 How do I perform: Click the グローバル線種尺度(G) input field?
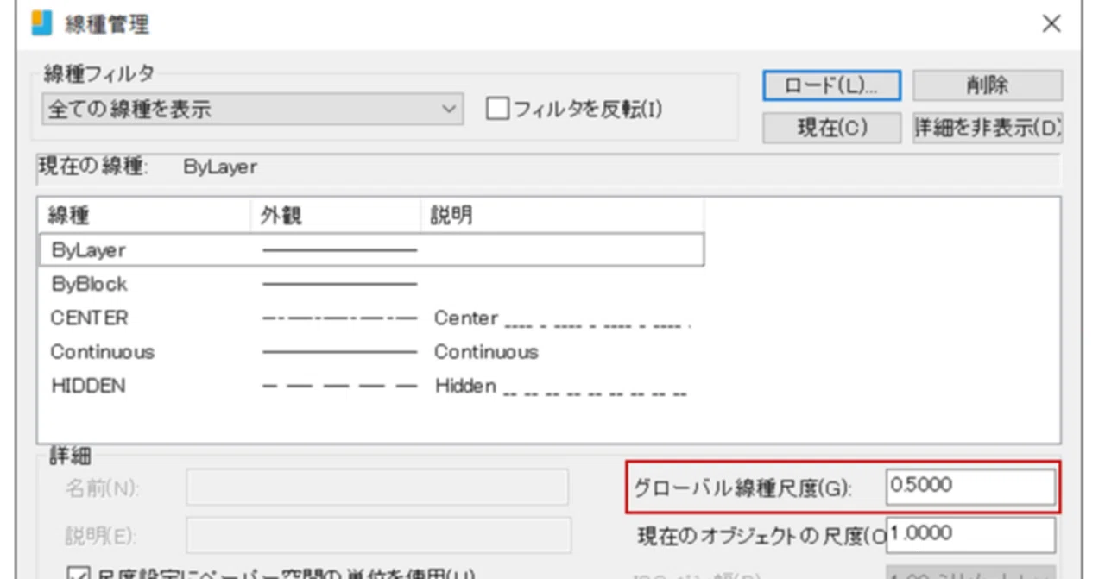(971, 486)
